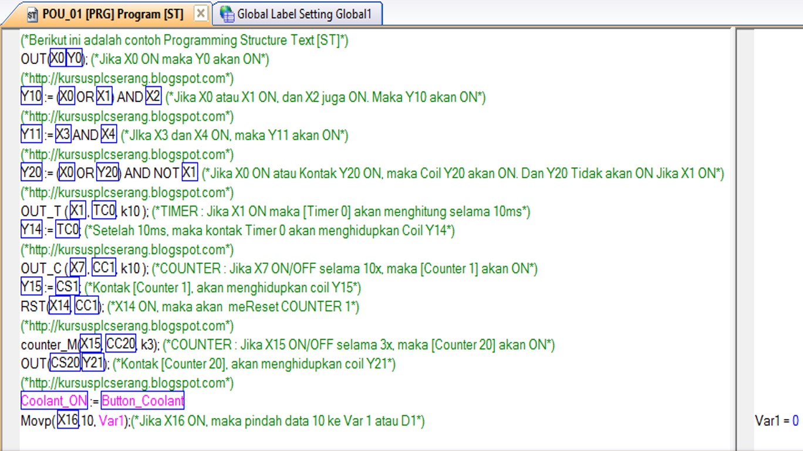803x451 pixels.
Task: Click the ST program icon on POU_01 tab
Action: [32, 13]
